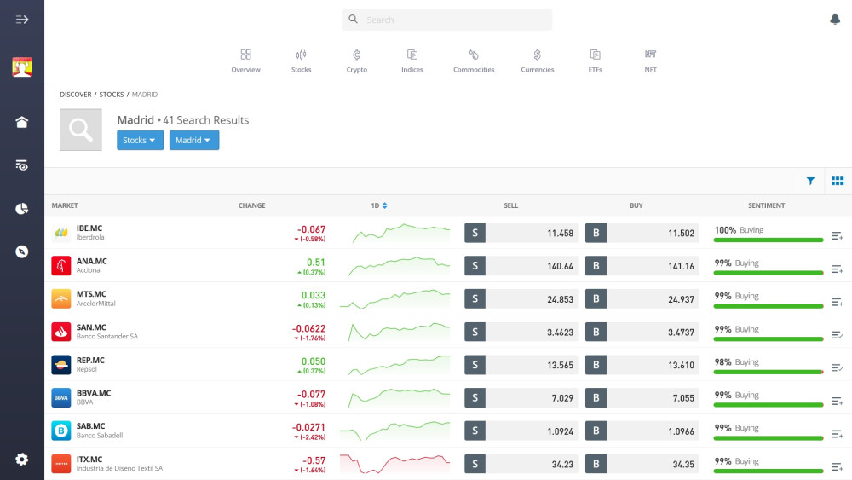The width and height of the screenshot is (852, 480).
Task: Sell SAN.MC at 3.4623
Action: (521, 332)
